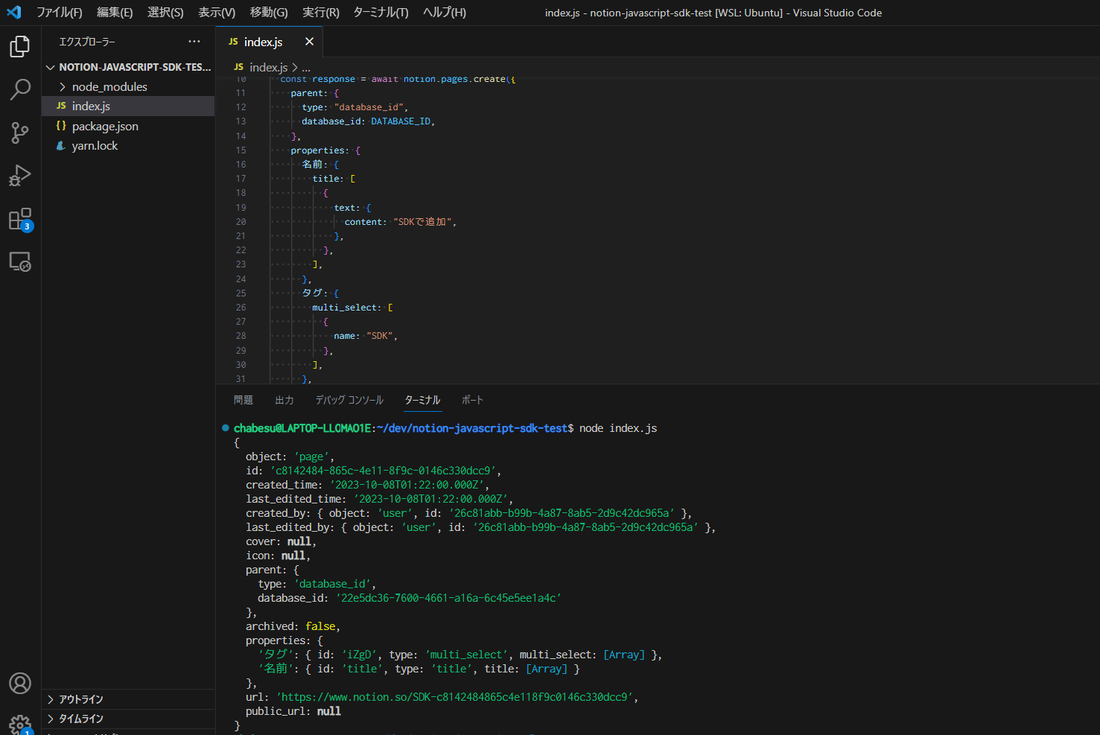Switch to デバッグ コンソール panel tab
This screenshot has height=735, width=1100.
[x=349, y=401]
